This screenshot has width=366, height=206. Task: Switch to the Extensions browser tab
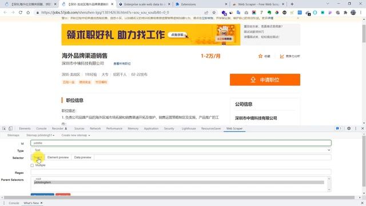click(201, 4)
